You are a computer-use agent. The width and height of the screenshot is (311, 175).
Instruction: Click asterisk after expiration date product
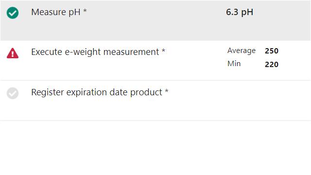pos(167,91)
